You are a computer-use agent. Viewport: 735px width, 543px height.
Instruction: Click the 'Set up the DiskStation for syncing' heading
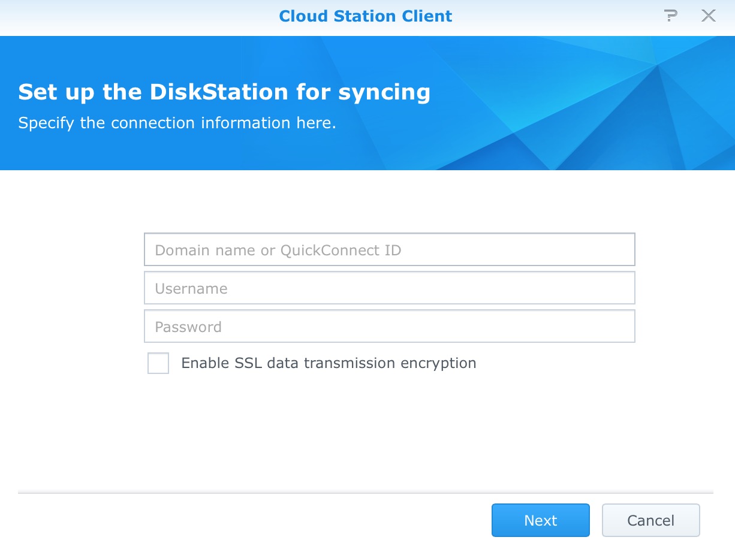coord(224,92)
